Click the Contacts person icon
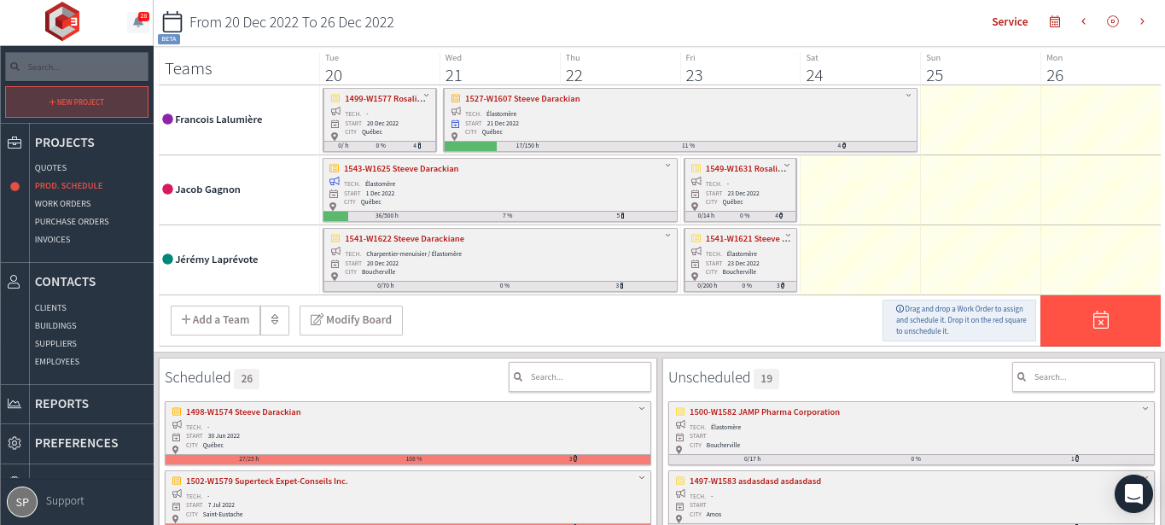1165x525 pixels. click(15, 282)
